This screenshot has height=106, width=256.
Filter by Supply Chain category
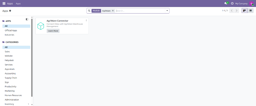coord(16,78)
